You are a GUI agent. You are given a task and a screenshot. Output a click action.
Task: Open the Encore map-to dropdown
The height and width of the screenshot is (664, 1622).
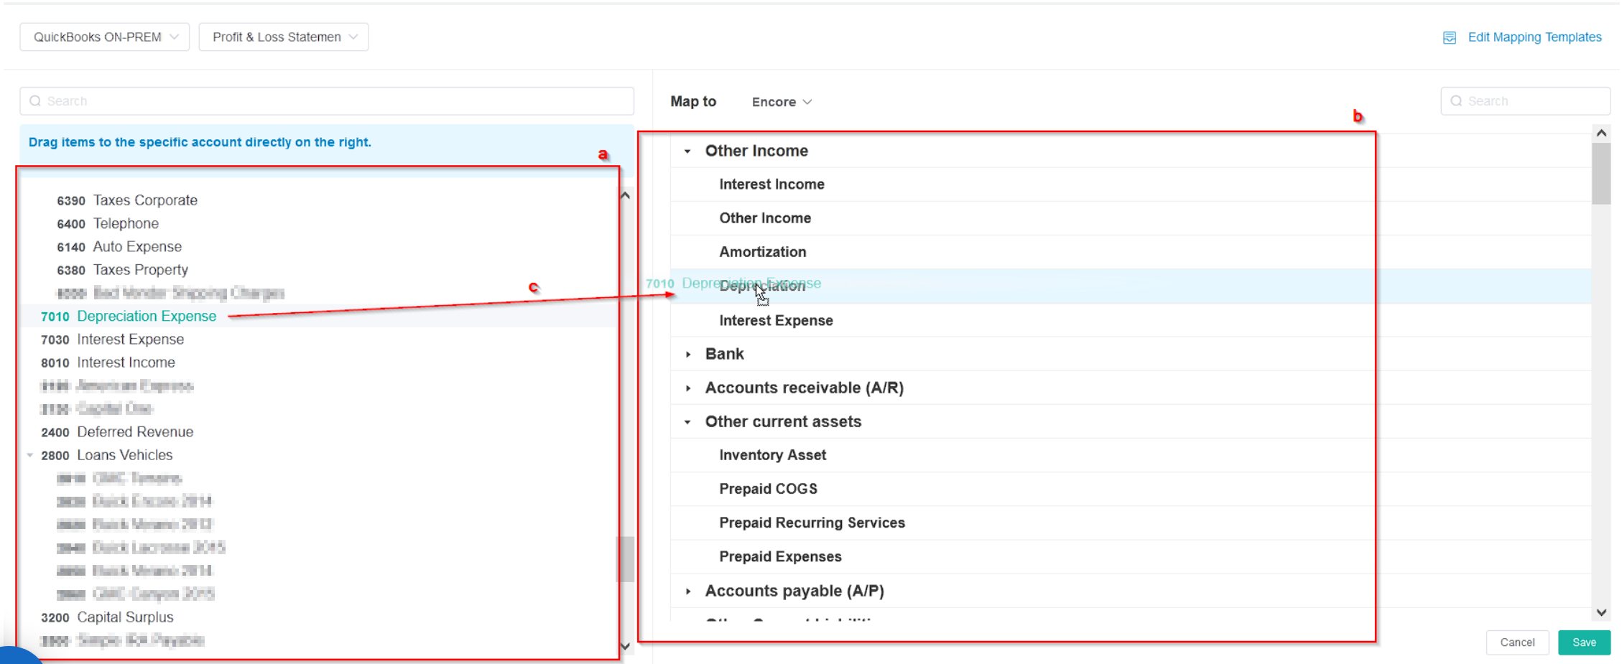[781, 102]
